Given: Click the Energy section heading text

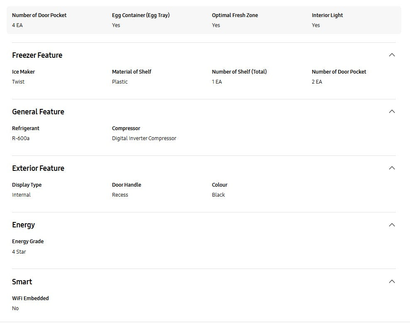Looking at the screenshot, I should 23,225.
